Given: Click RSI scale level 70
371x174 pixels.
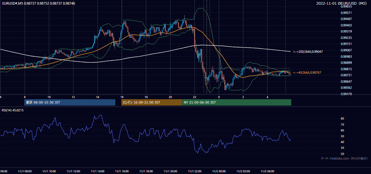Looking at the screenshot, I should click(x=343, y=124).
